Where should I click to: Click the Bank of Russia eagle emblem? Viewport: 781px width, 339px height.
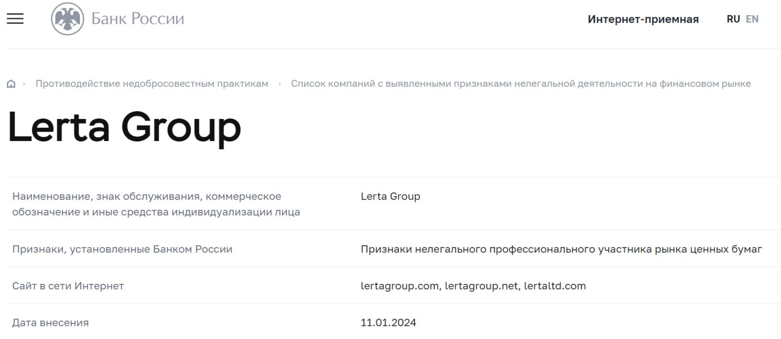point(67,19)
